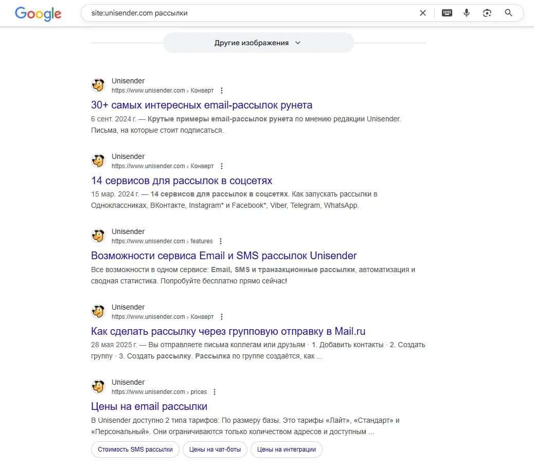Focus the Google search input field
Screen dimensions: 534x467
pos(247,13)
